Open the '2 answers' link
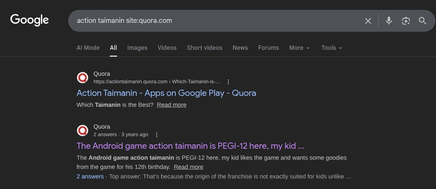Image resolution: width=436 pixels, height=189 pixels. tap(90, 176)
